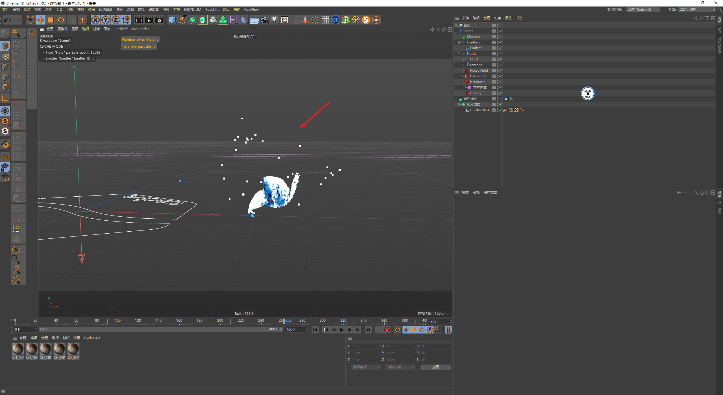
Task: Open the RealFlow menu
Action: tap(251, 10)
